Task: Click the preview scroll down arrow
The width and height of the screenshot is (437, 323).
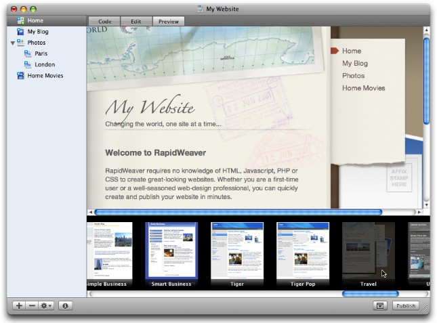Action: pyautogui.click(x=426, y=205)
